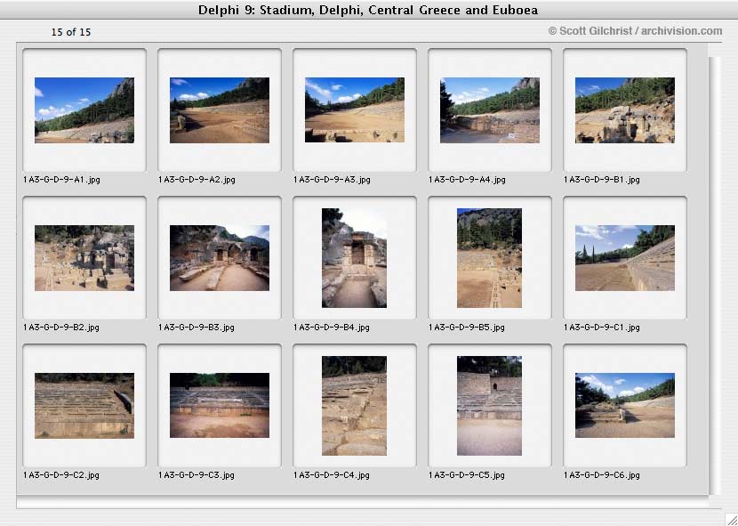Select the 1A3-G-D-9-A4.jpg image
The width and height of the screenshot is (738, 526).
490,110
